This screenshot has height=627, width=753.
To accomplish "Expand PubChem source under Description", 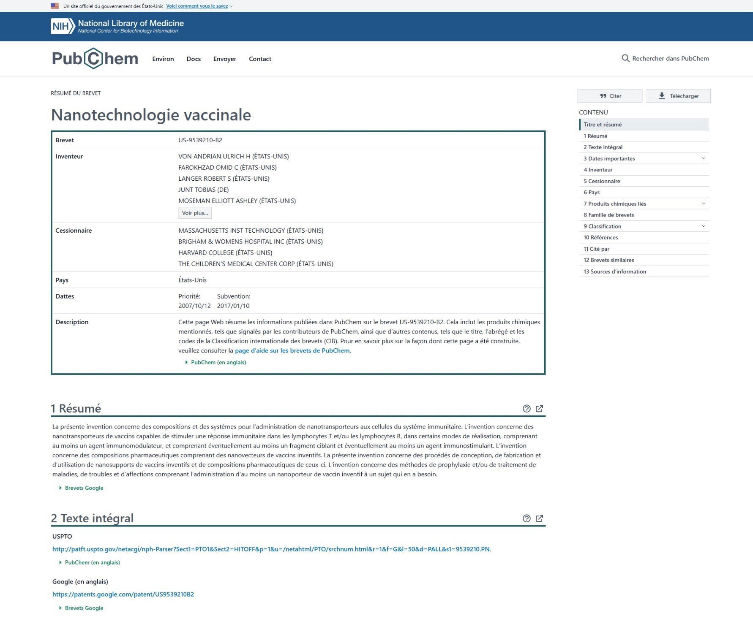I will coord(216,362).
